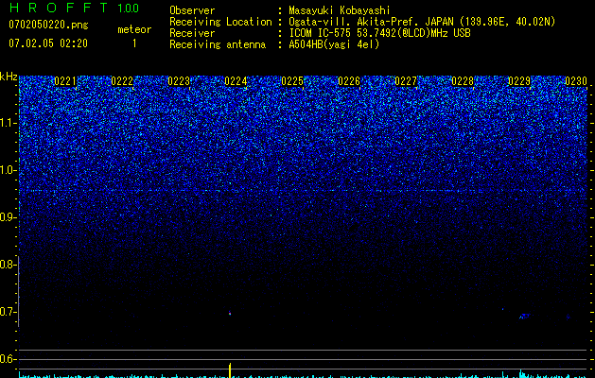This screenshot has width=595, height=378.
Task: Click the 0225 time marker
Action: point(292,81)
